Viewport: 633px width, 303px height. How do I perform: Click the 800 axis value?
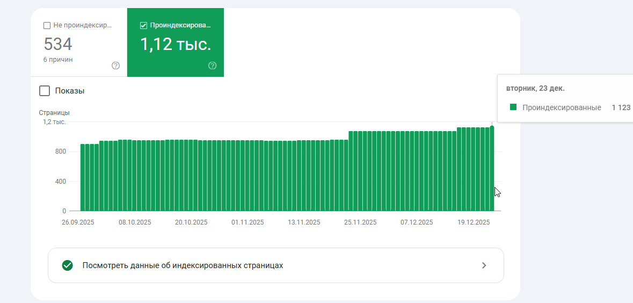click(x=61, y=151)
